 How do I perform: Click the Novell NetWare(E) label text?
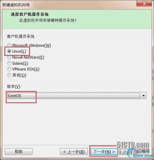[28, 57]
